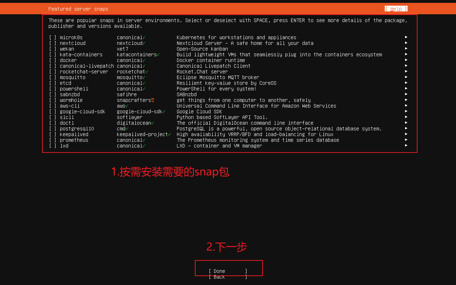Enable the powershell snap checkbox
Image resolution: width=456 pixels, height=285 pixels.
pos(53,89)
